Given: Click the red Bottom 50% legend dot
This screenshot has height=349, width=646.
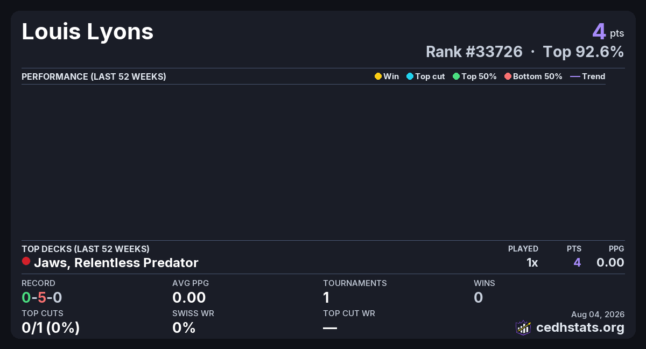Looking at the screenshot, I should [x=508, y=76].
